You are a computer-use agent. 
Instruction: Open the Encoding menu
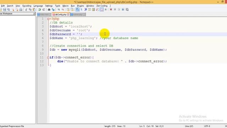pyautogui.click(x=27, y=6)
